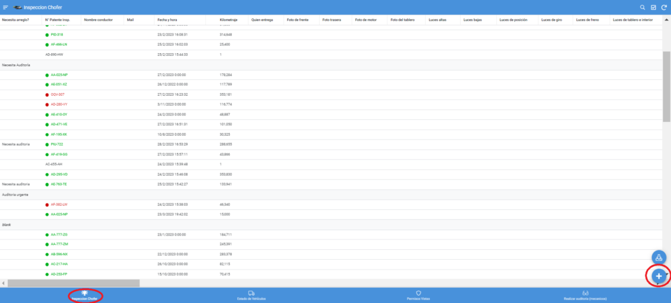The width and height of the screenshot is (671, 303).
Task: Open the Permisos Vistos tab
Action: pos(418,296)
